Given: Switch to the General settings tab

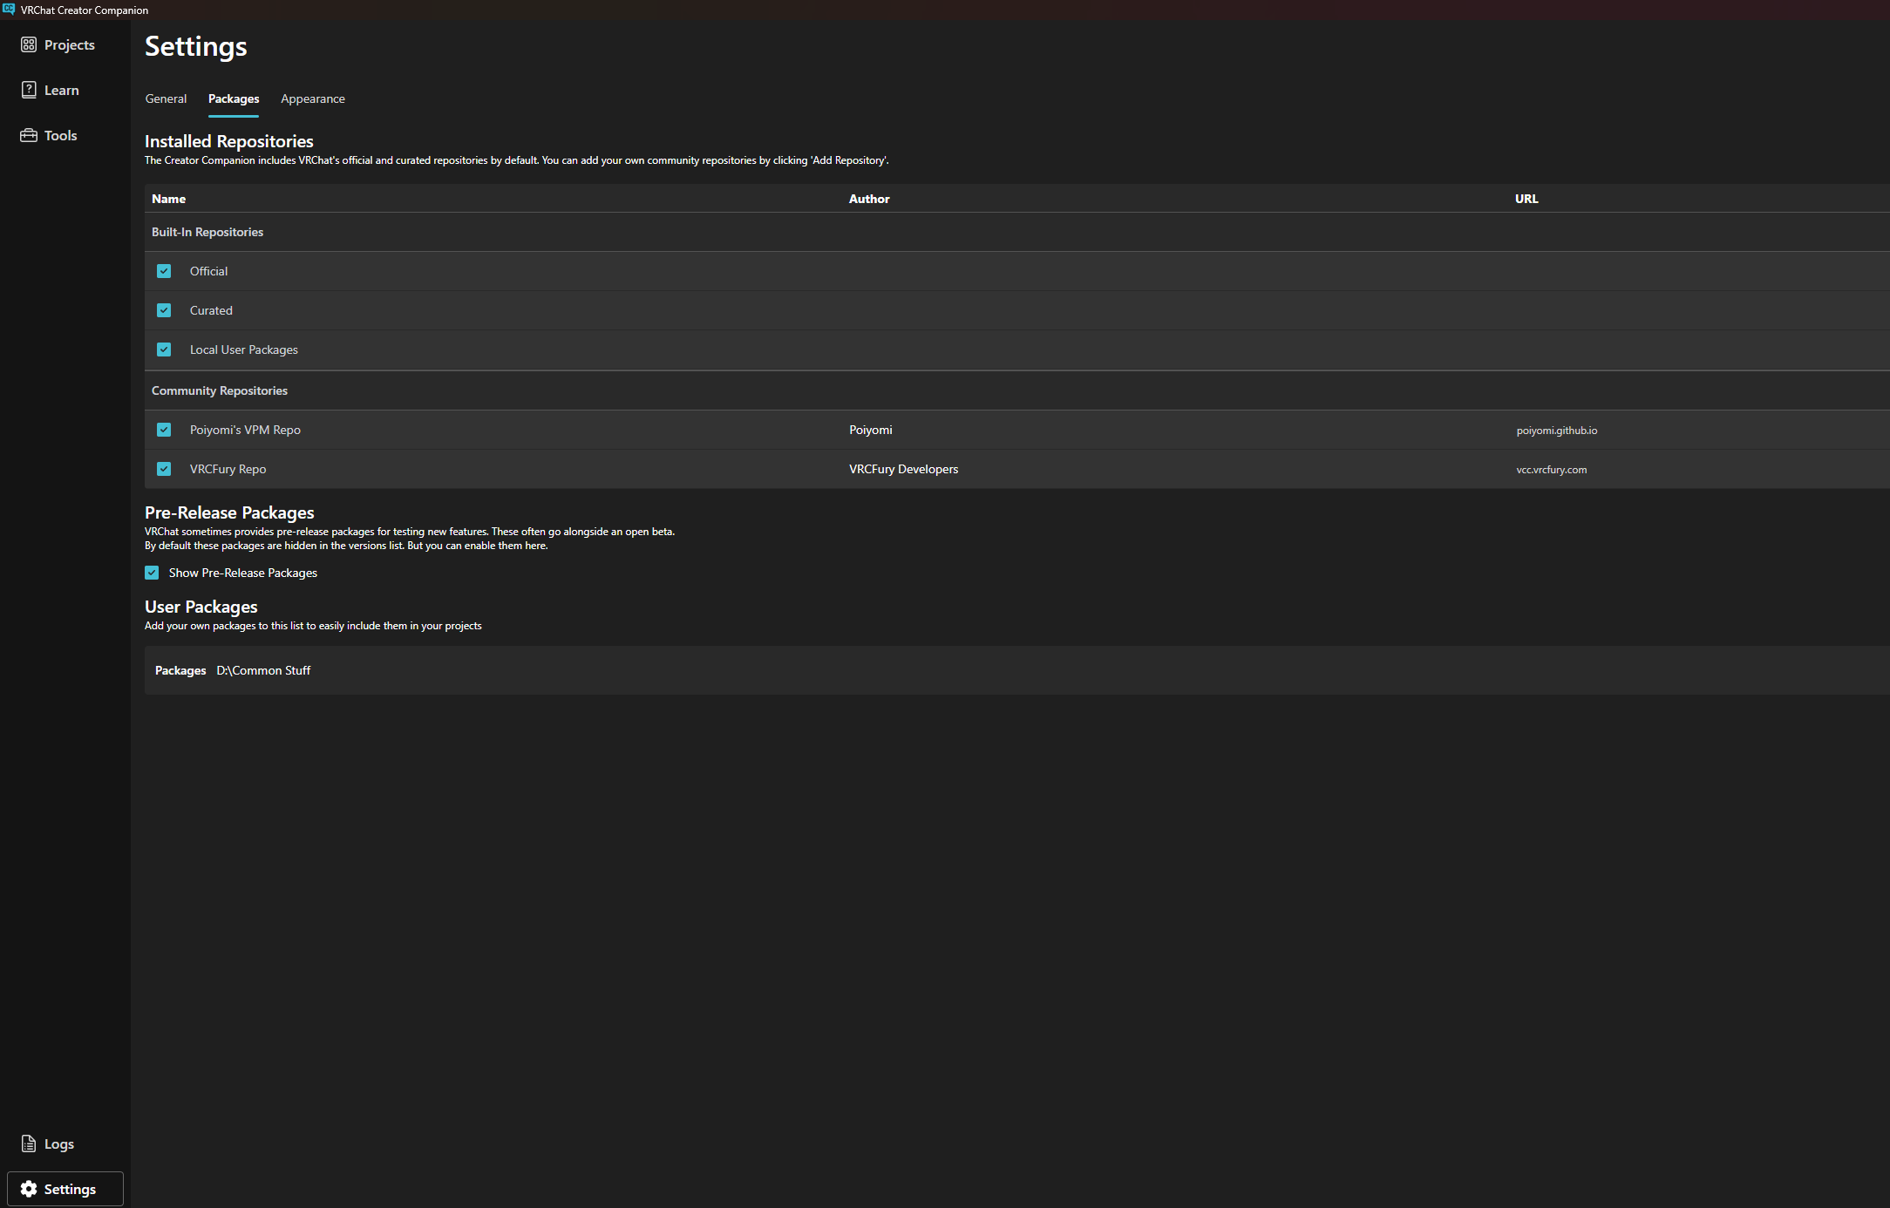Looking at the screenshot, I should click(x=166, y=98).
